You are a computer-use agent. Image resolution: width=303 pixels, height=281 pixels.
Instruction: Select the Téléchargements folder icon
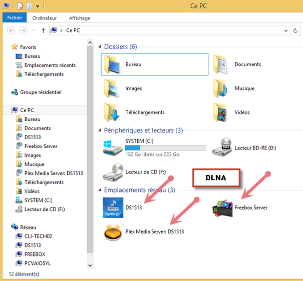[112, 112]
